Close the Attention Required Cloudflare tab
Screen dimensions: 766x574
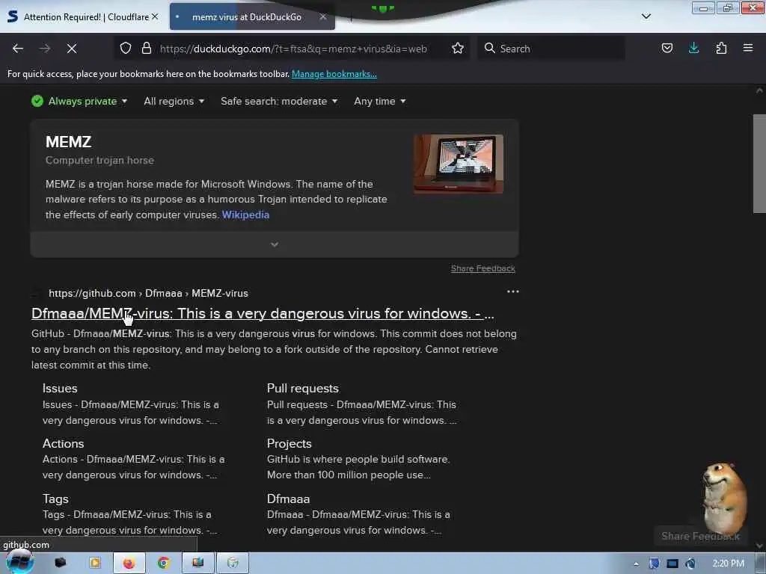pos(155,16)
